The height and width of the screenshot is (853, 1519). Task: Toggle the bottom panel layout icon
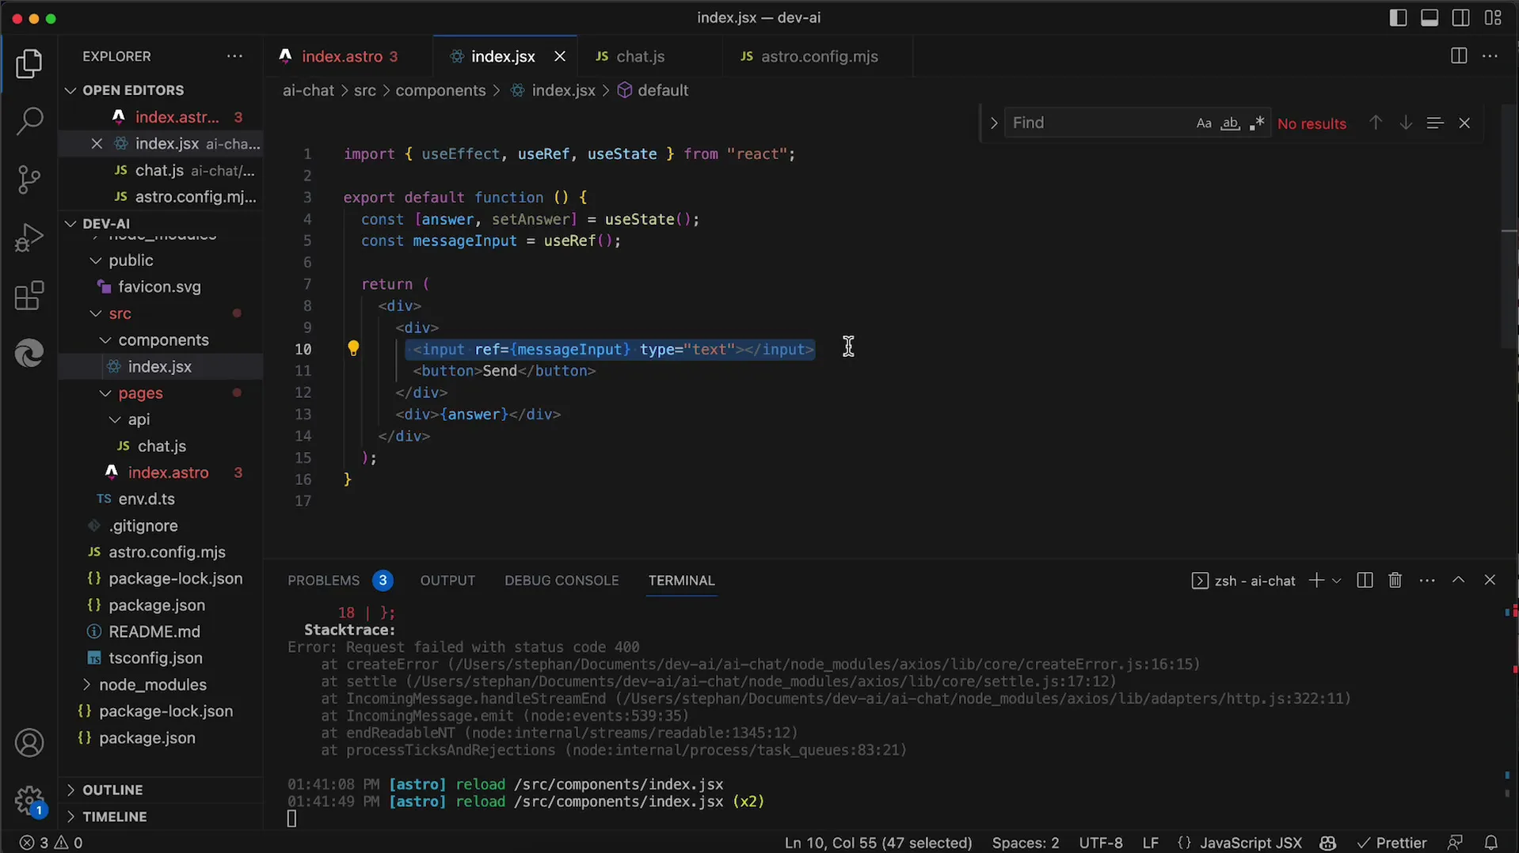pos(1430,17)
